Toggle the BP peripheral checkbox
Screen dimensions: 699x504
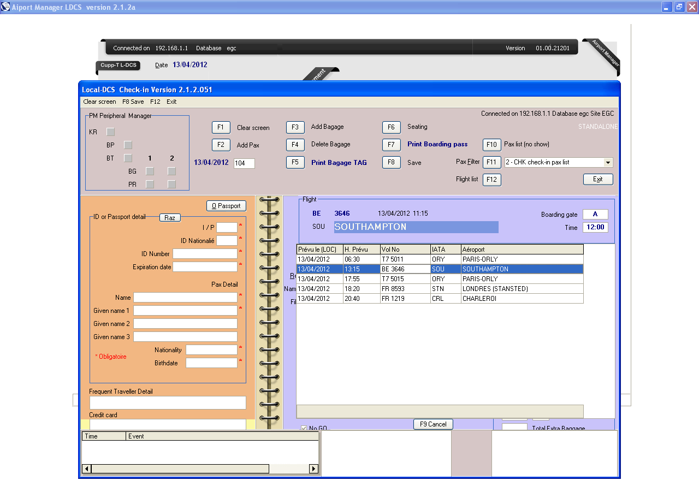[x=128, y=145]
